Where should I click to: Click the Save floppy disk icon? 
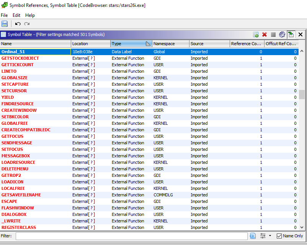point(5,24)
